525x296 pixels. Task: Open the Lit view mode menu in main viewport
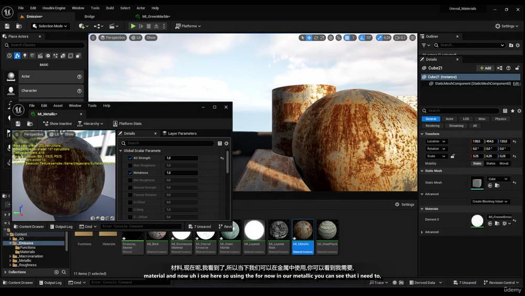[x=136, y=37]
